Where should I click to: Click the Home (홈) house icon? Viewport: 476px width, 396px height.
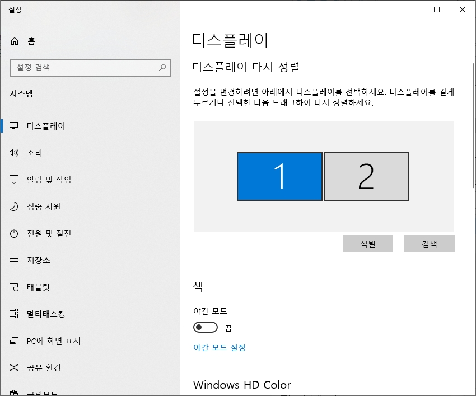[14, 41]
